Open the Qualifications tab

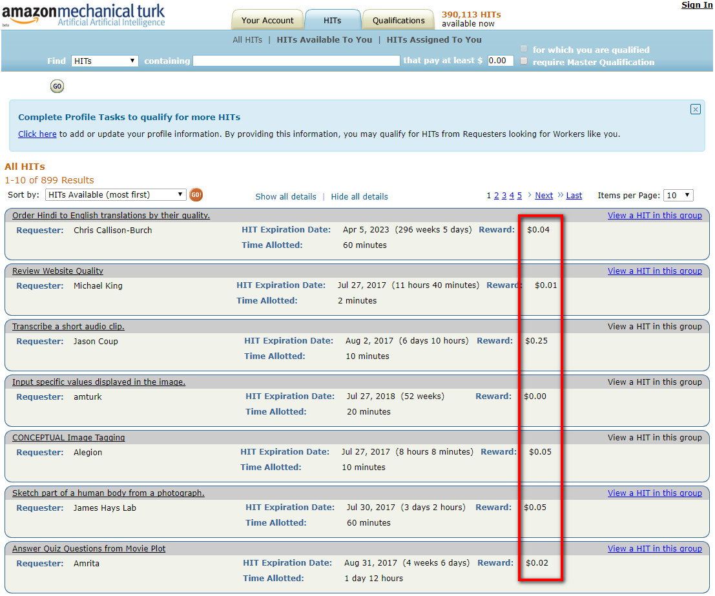click(x=399, y=20)
